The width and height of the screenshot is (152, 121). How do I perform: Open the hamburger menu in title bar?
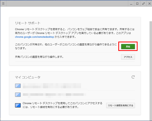pos(3,4)
